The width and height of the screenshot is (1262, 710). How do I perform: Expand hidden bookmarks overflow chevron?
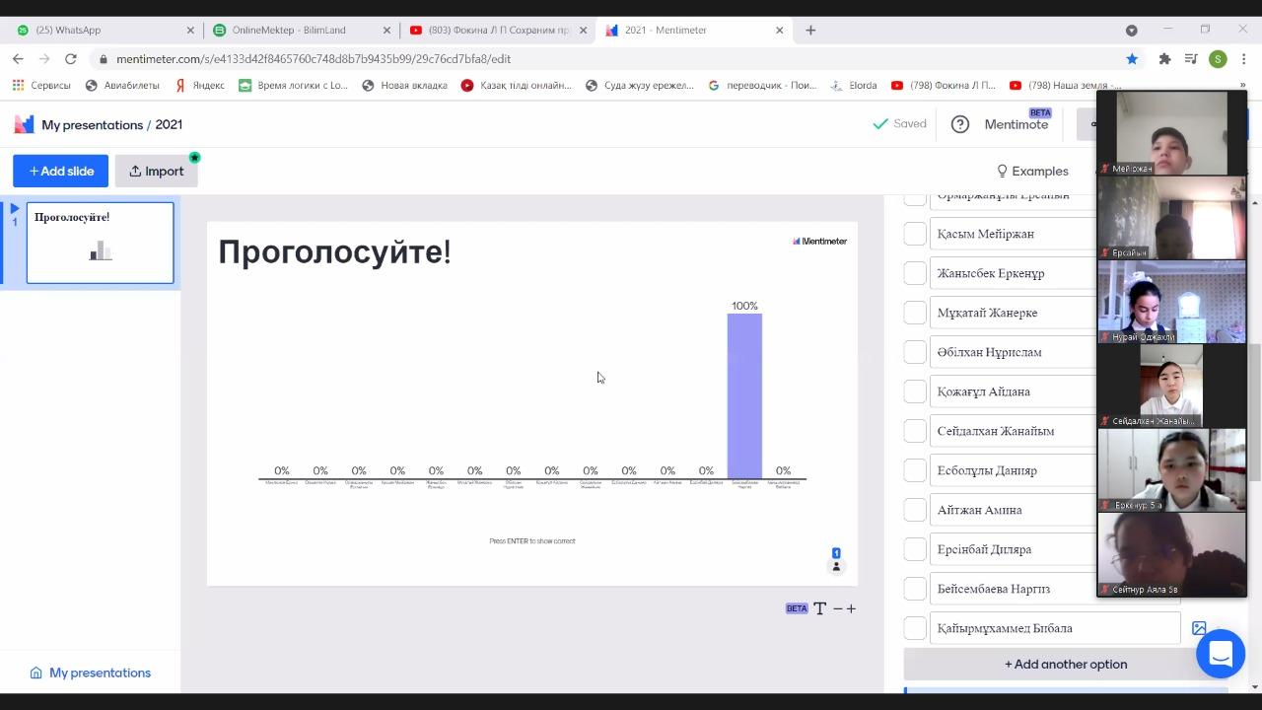(x=1242, y=86)
